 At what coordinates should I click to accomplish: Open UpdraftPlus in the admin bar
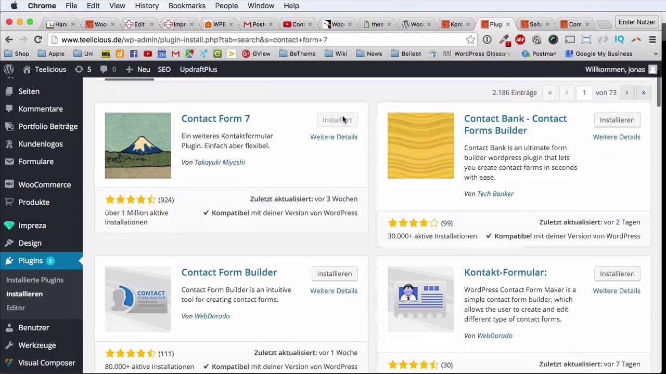click(199, 69)
